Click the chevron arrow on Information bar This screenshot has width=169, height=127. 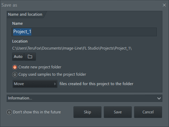tap(159, 98)
